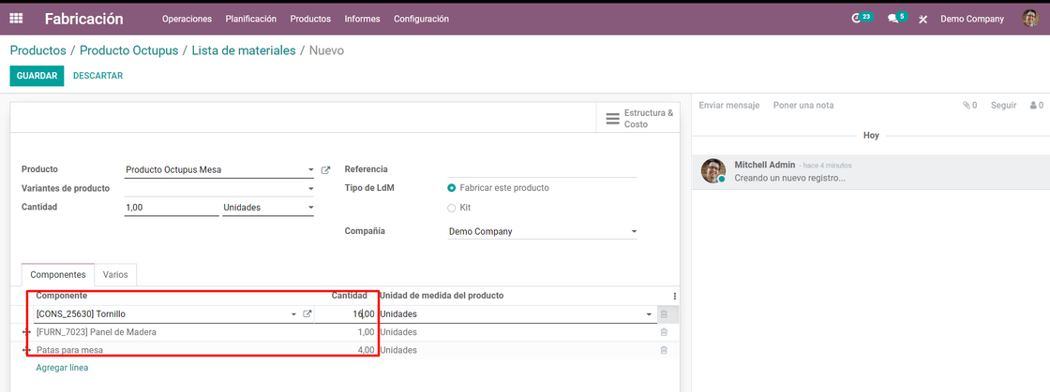This screenshot has width=1050, height=392.
Task: Grab the handle of Panel de Madera row
Action: click(26, 332)
